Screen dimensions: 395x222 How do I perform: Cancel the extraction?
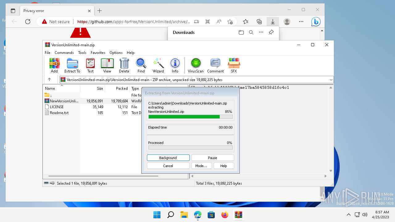(168, 166)
